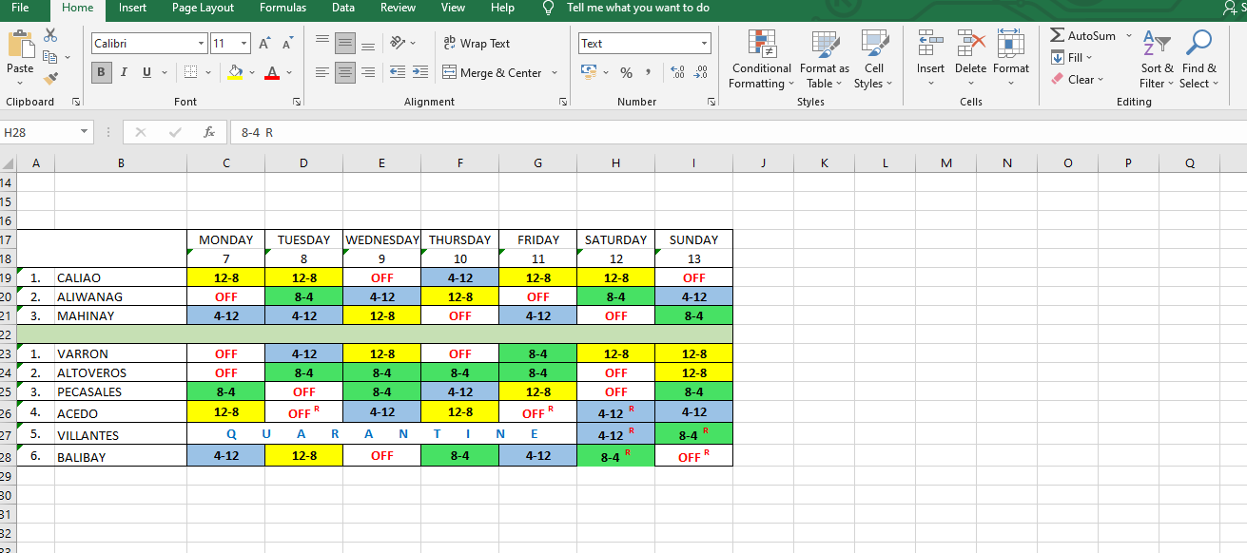Image resolution: width=1247 pixels, height=553 pixels.
Task: Click the fill color bucket swatch
Action: click(237, 72)
